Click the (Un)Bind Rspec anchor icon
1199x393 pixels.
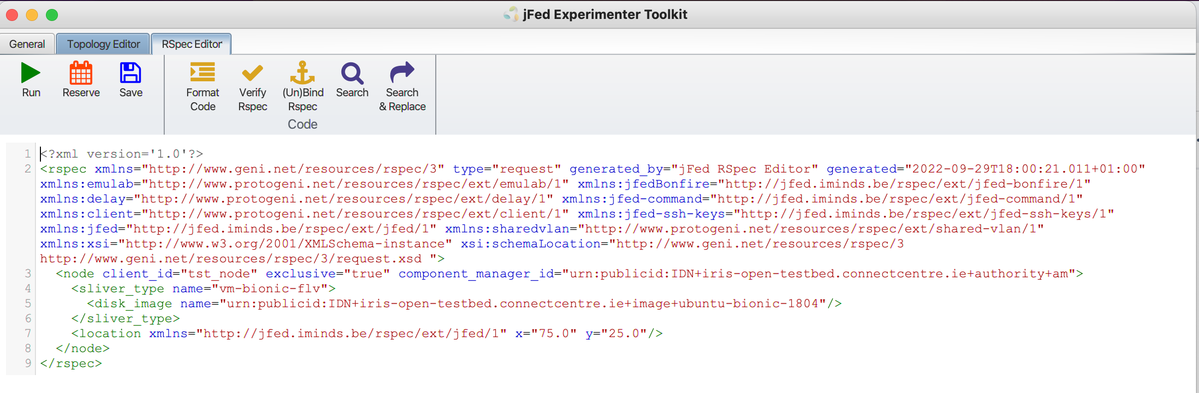coord(302,72)
